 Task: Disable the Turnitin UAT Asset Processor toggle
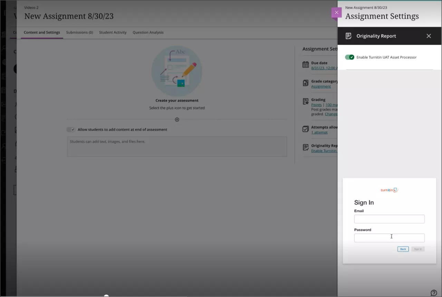point(350,57)
